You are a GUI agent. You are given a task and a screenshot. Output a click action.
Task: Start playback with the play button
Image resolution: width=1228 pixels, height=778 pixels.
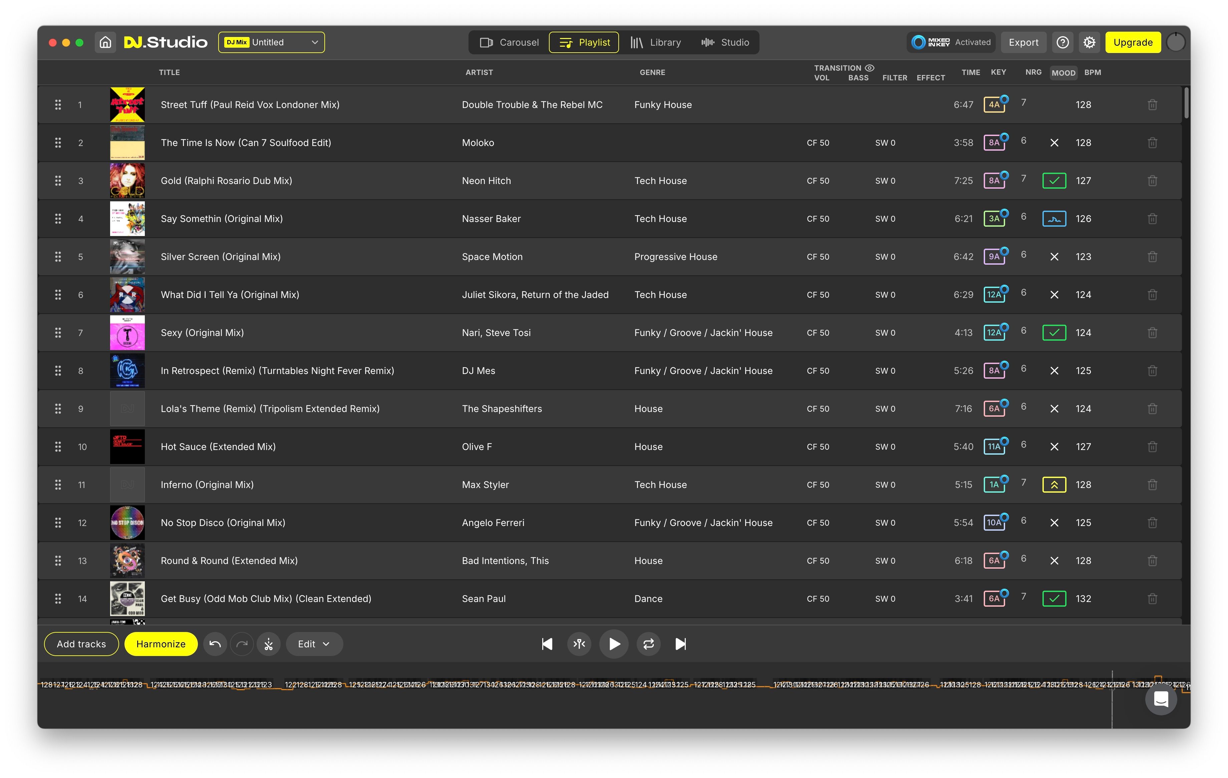point(614,644)
